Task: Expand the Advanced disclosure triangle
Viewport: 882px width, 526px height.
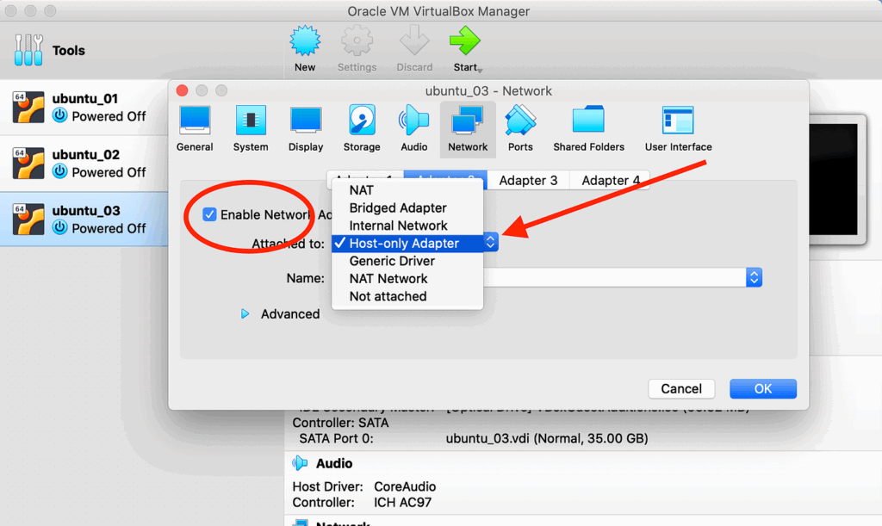Action: (245, 313)
